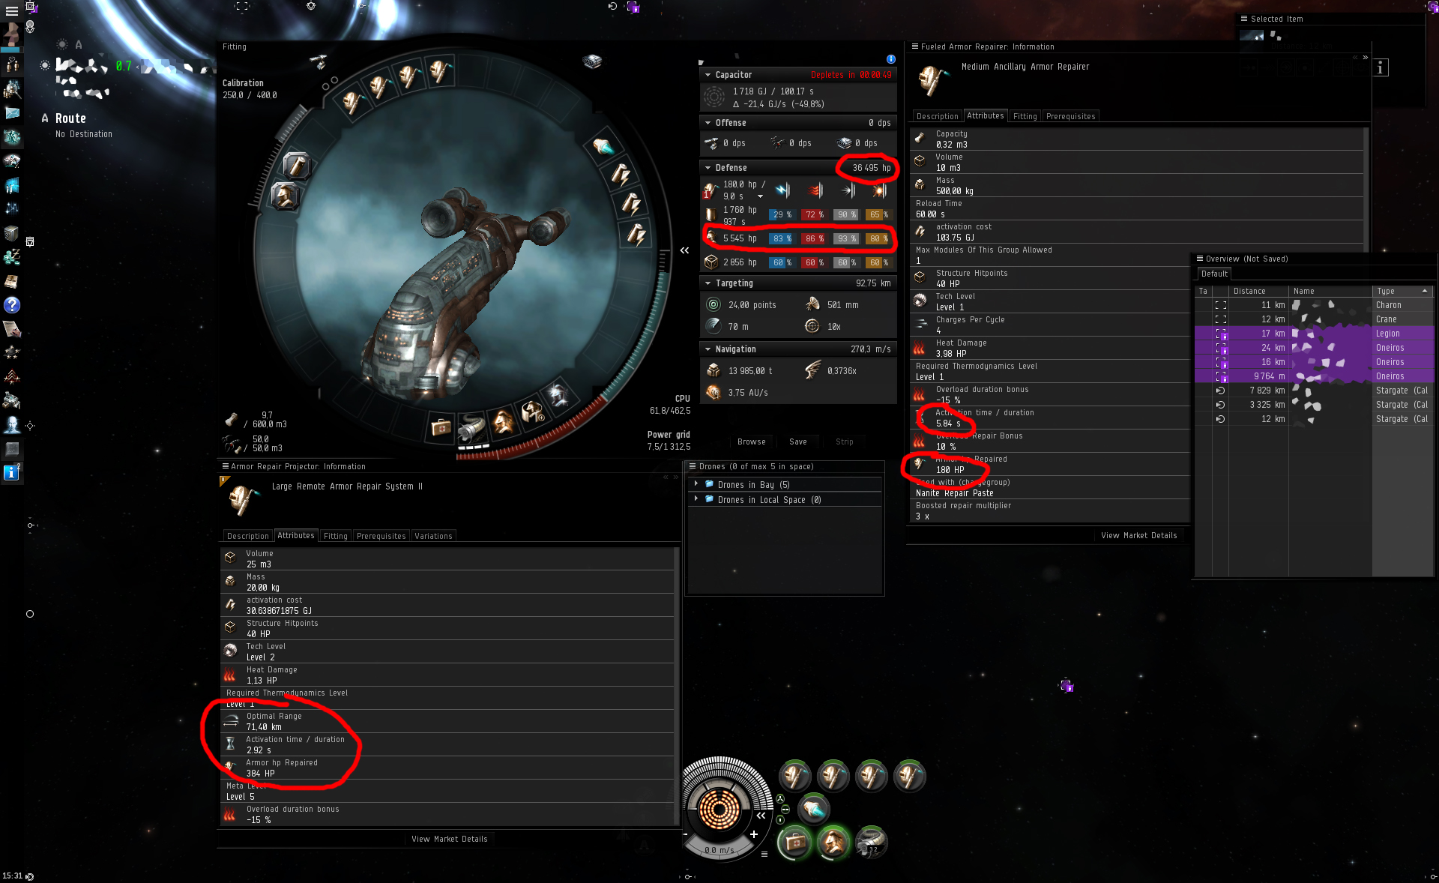The width and height of the screenshot is (1439, 883).
Task: Collapse the fitting stats panel double arrow
Action: click(x=684, y=250)
